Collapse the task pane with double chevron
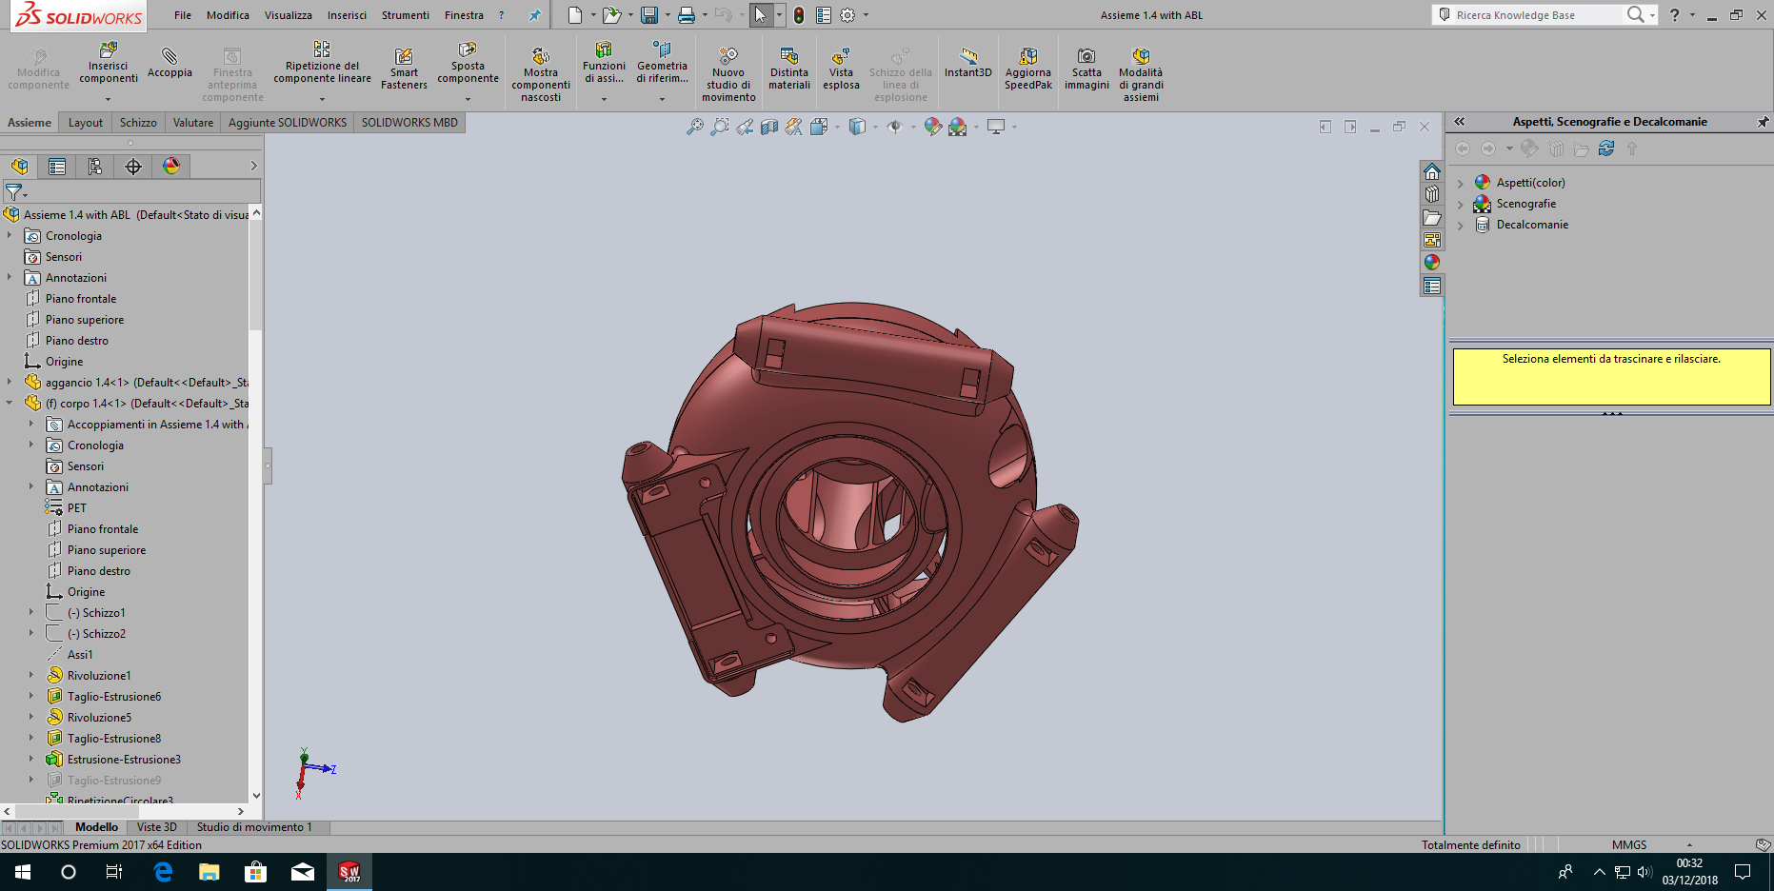This screenshot has width=1774, height=891. point(1460,122)
